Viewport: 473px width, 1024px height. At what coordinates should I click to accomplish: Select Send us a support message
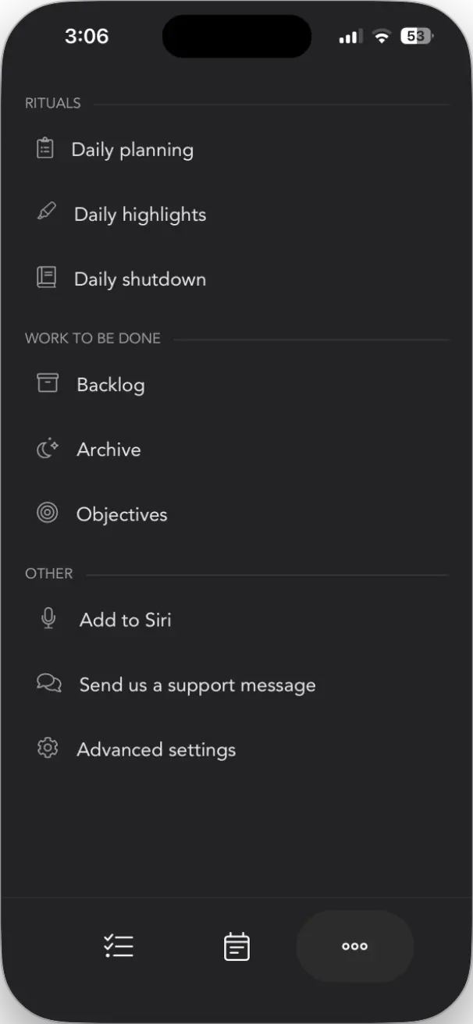[x=196, y=684]
